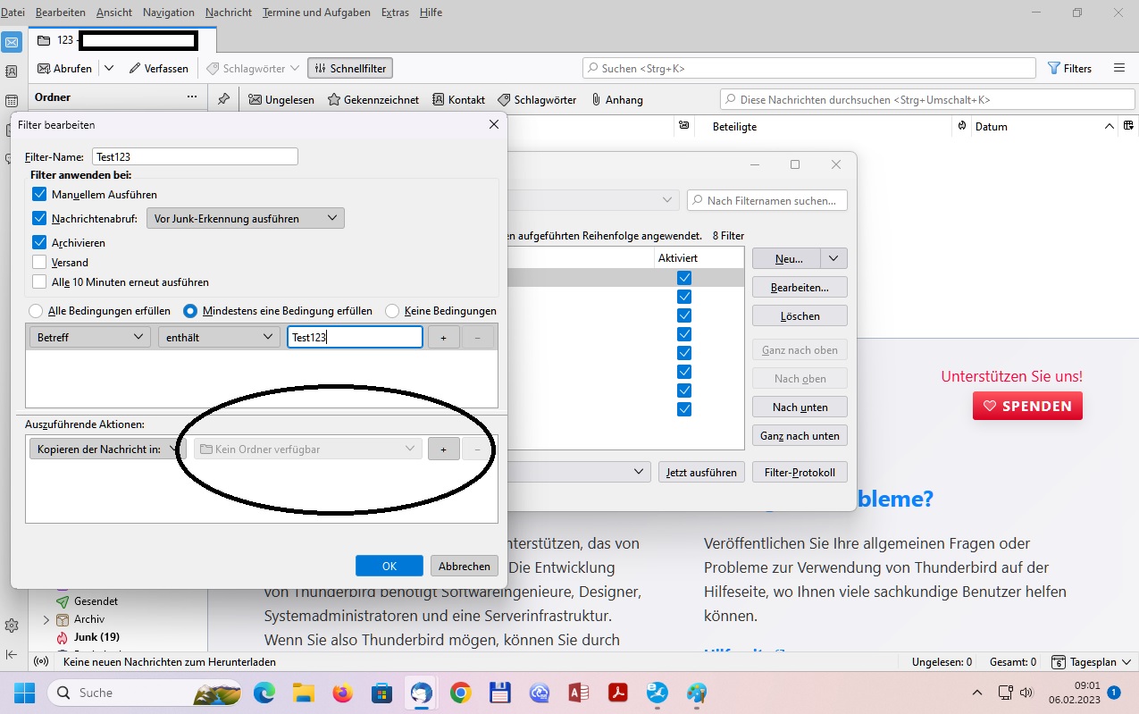This screenshot has width=1139, height=714.
Task: Click online status icon in status bar
Action: point(40,662)
